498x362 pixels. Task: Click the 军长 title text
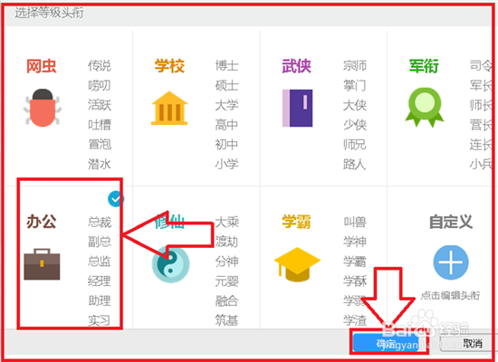pyautogui.click(x=481, y=85)
